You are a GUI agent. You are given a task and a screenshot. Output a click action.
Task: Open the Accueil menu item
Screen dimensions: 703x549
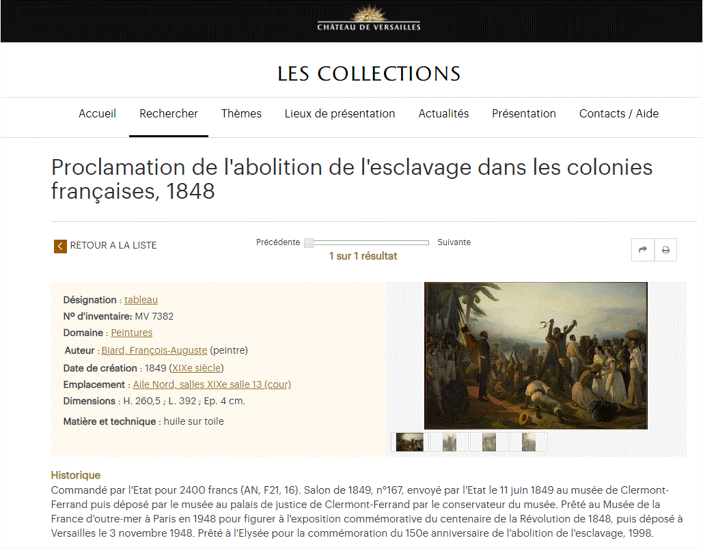[x=97, y=114]
